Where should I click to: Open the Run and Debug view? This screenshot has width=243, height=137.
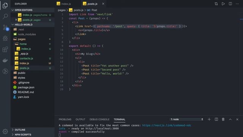pyautogui.click(x=5, y=38)
